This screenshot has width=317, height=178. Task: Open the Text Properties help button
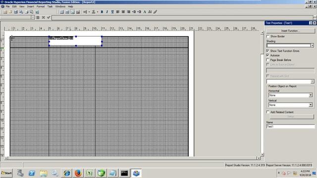[x=311, y=23]
